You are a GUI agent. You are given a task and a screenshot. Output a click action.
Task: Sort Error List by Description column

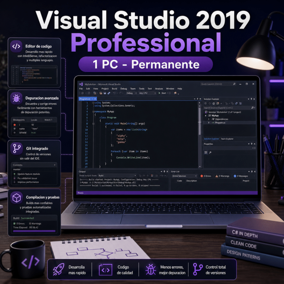191,181
